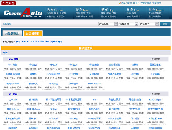172x130 pixels.
Task: Click 购车需求 under the Use menu
Action: [136, 17]
